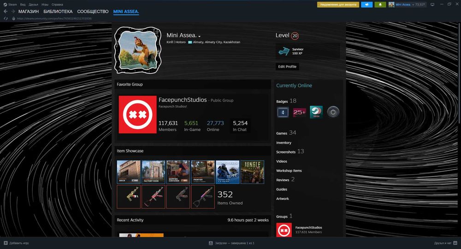Click the profile avatar picture
461x249 pixels.
(x=138, y=50)
